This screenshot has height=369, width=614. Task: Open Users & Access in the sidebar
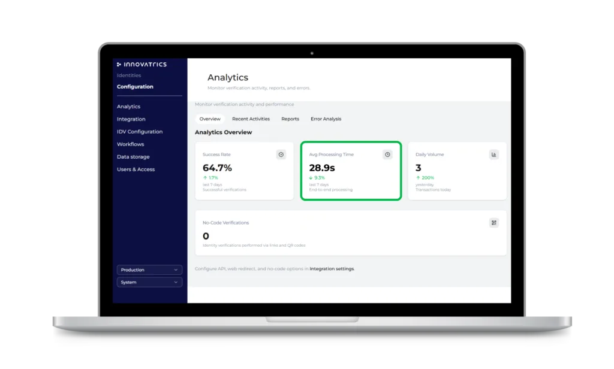click(136, 169)
